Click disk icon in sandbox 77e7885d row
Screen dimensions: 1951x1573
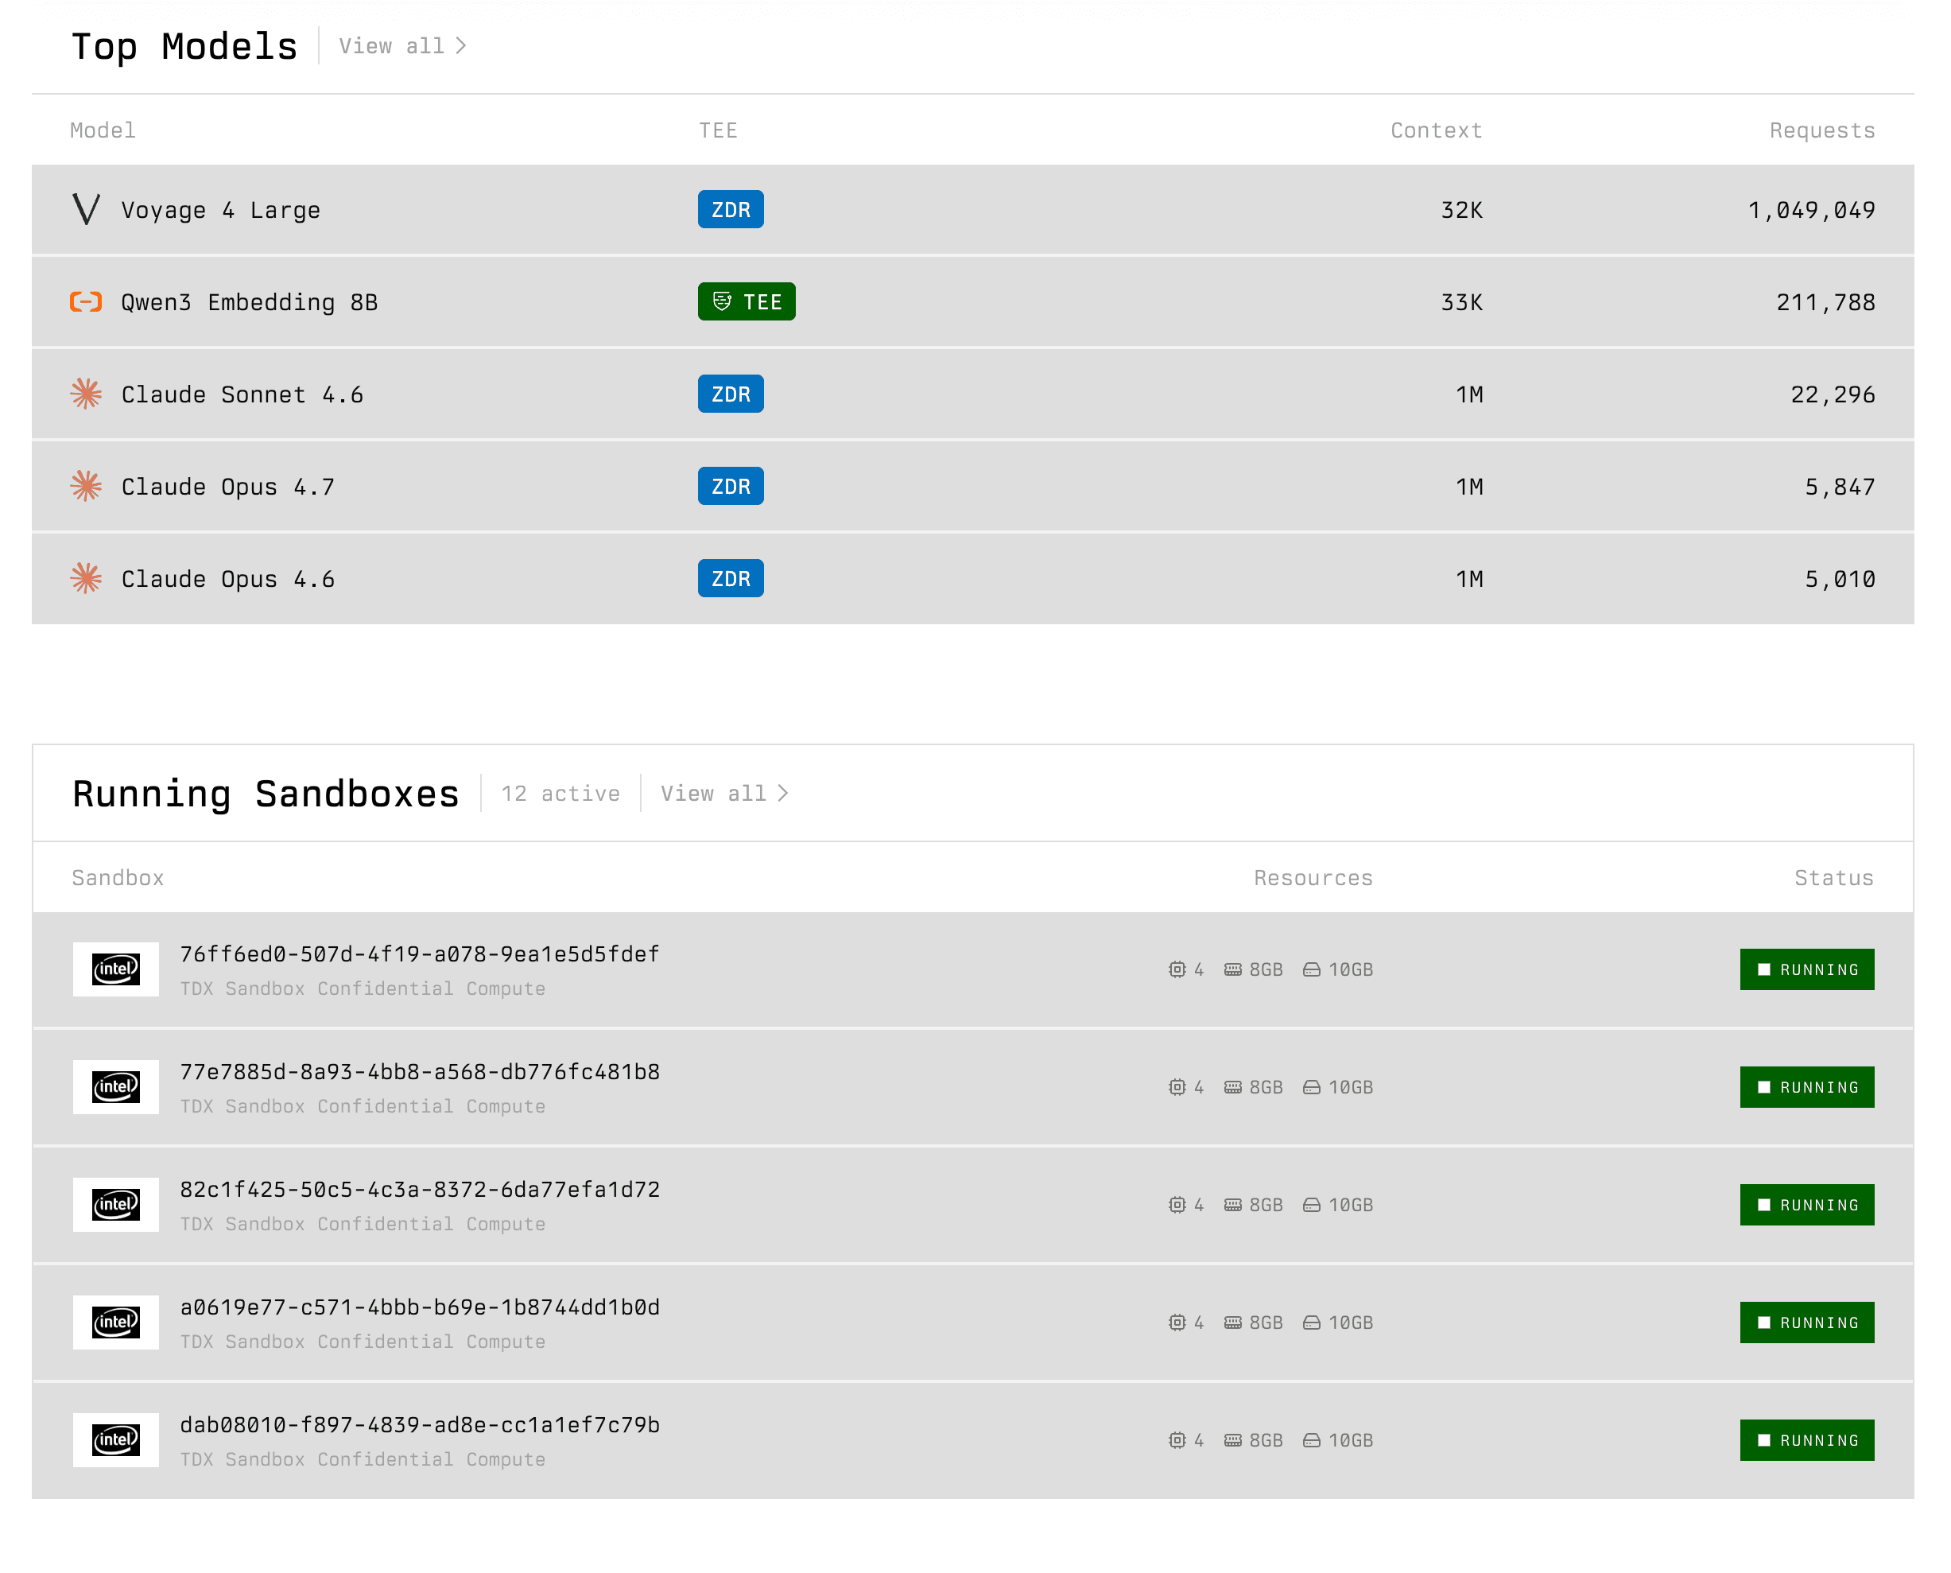pyautogui.click(x=1312, y=1087)
